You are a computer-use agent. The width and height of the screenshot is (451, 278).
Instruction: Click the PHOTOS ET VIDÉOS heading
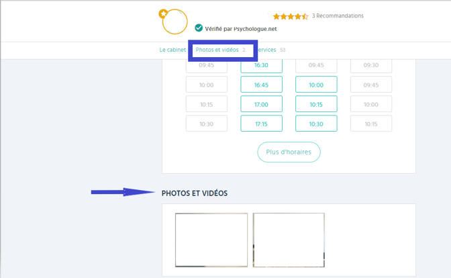click(x=195, y=193)
